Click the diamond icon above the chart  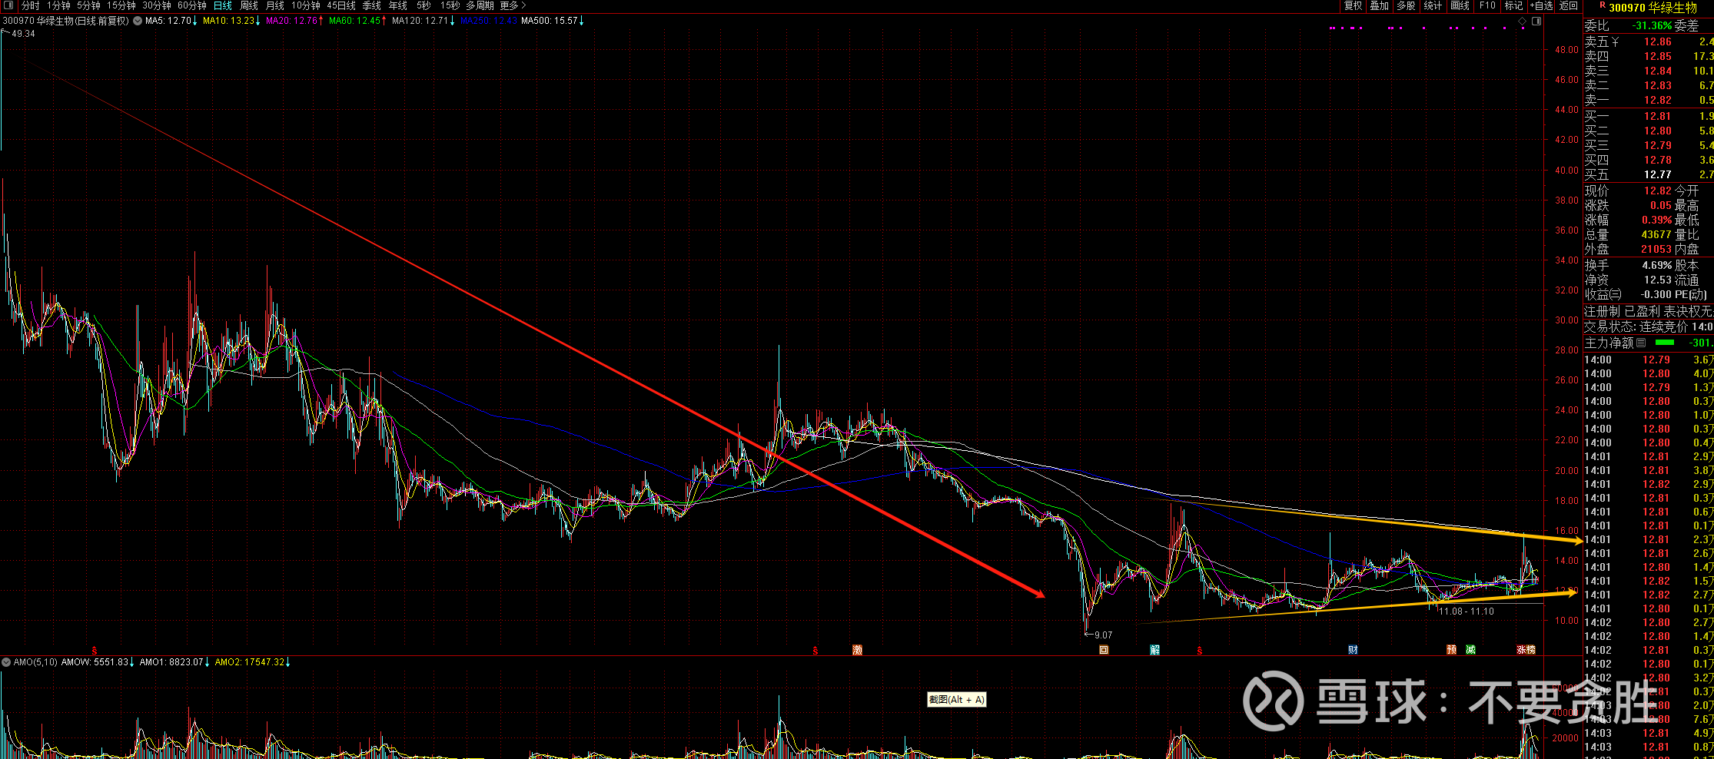pos(1523,22)
